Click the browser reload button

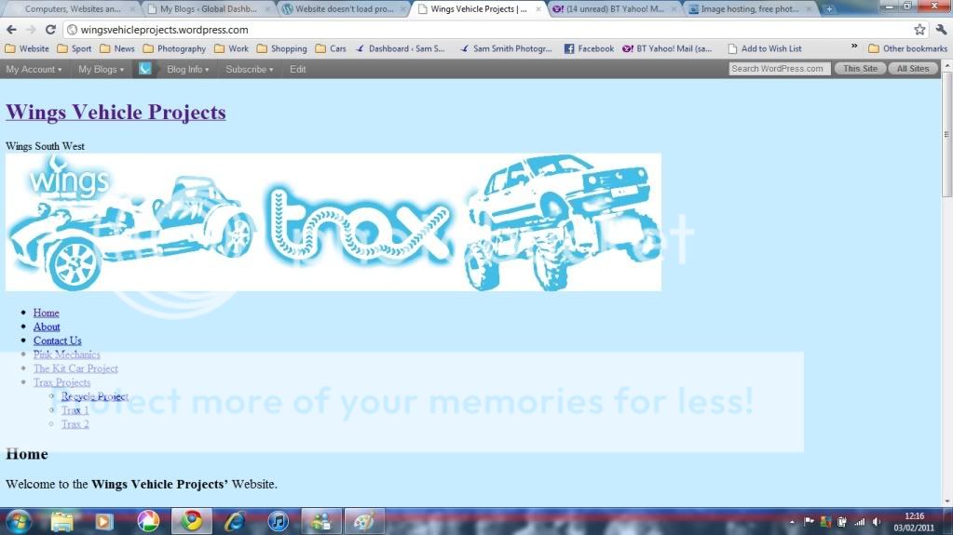pos(50,30)
